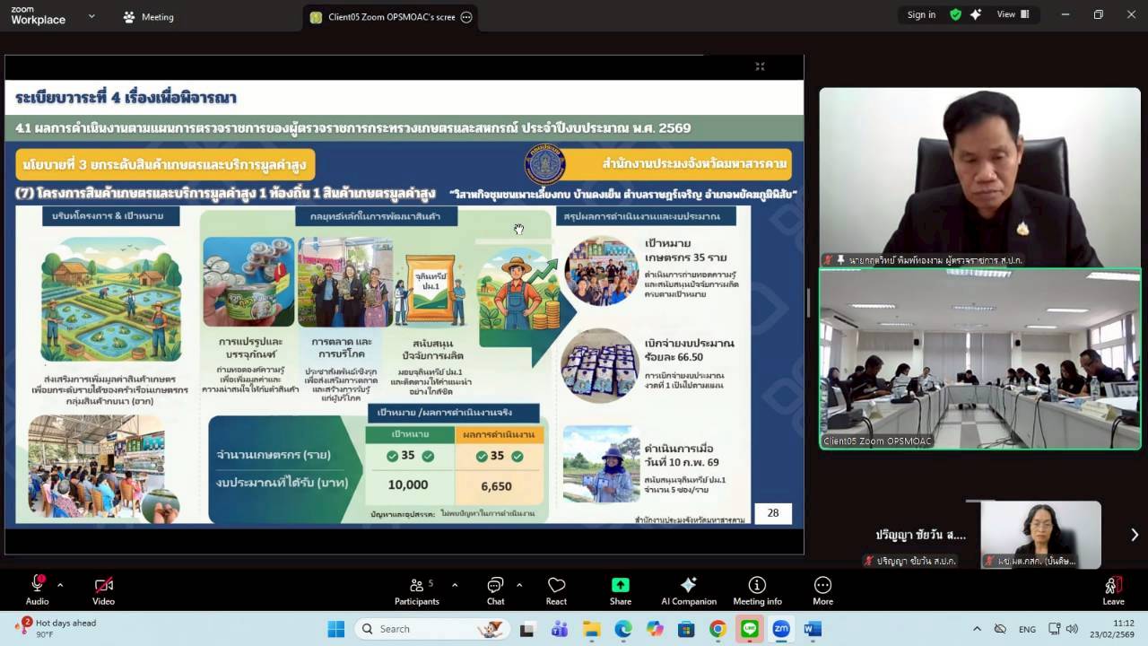Leave the meeting
The image size is (1148, 646).
pos(1113,590)
